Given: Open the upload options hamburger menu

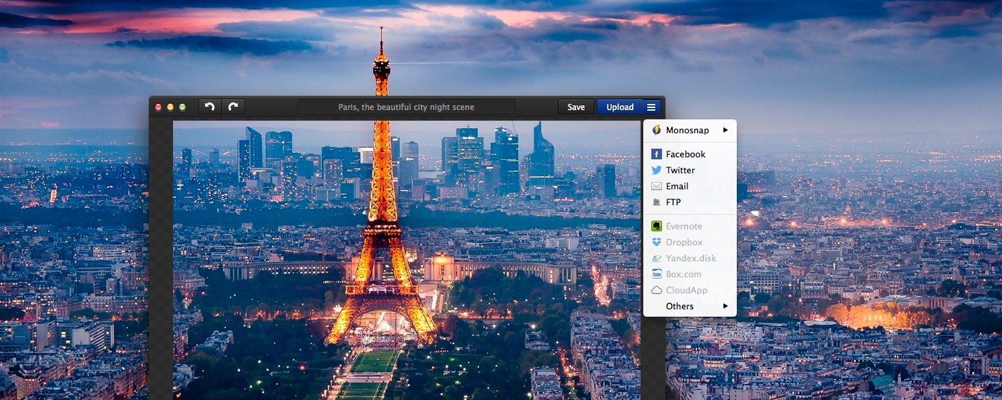Looking at the screenshot, I should (x=652, y=107).
